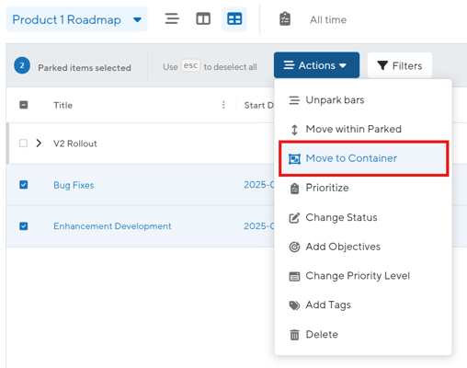Screen dimensions: 467x368
Task: Open the Bug Fixes item link
Action: 74,185
